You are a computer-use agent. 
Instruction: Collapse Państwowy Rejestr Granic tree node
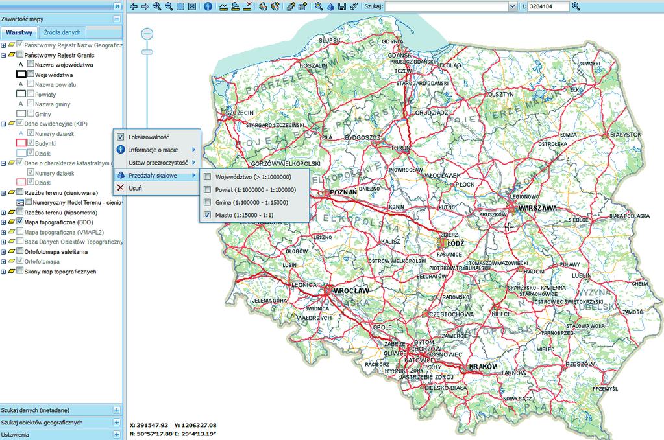pyautogui.click(x=3, y=55)
